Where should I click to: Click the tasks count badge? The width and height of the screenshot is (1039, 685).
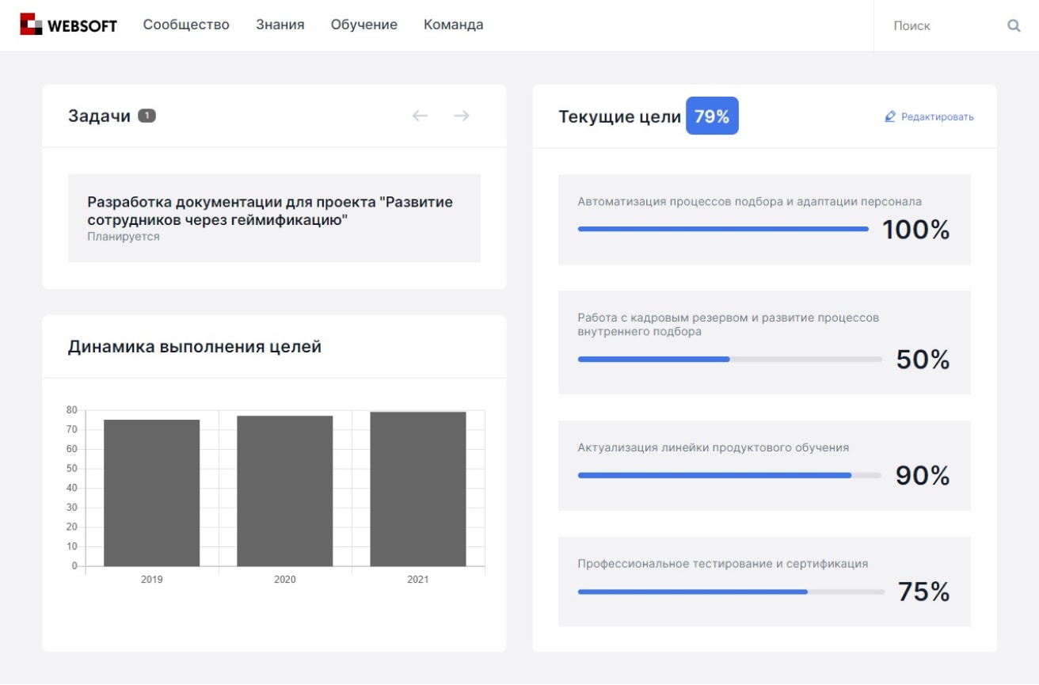tap(147, 116)
